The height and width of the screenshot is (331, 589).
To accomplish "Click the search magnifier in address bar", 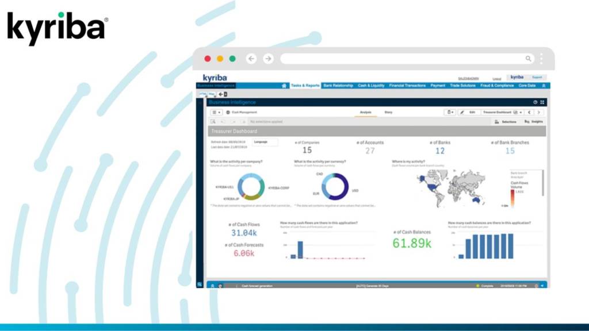I will coord(528,59).
